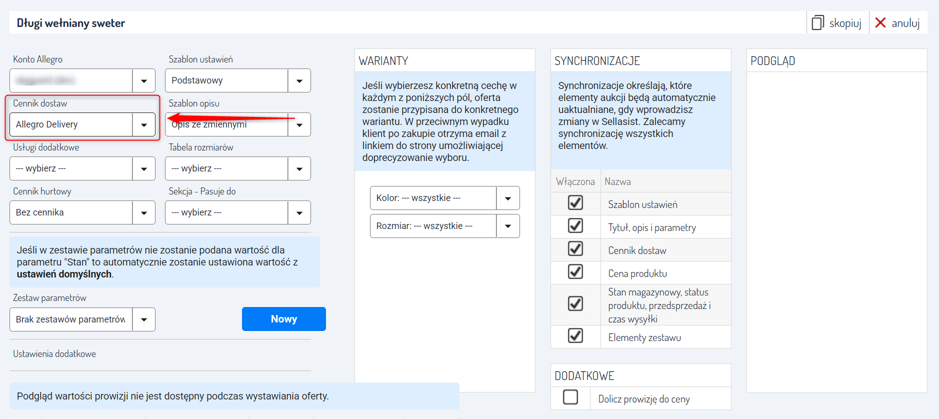The height and width of the screenshot is (419, 939).
Task: Click the red X anuluj icon
Action: click(880, 22)
